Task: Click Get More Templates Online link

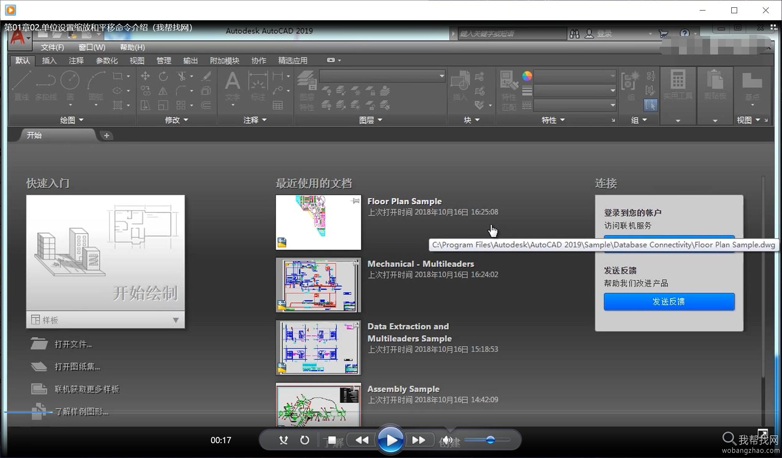Action: tap(87, 389)
